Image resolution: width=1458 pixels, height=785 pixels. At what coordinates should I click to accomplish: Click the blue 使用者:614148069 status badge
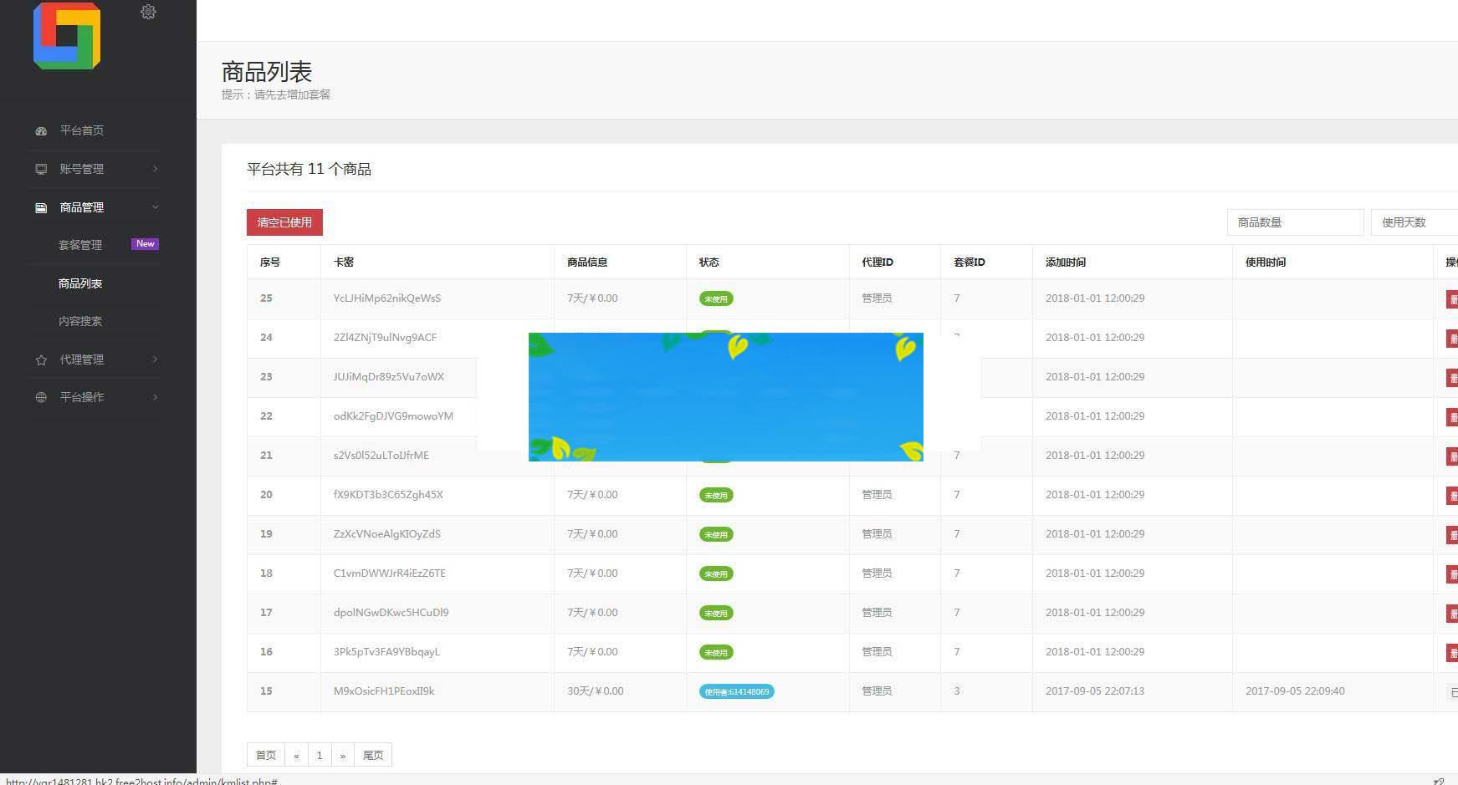coord(736,691)
